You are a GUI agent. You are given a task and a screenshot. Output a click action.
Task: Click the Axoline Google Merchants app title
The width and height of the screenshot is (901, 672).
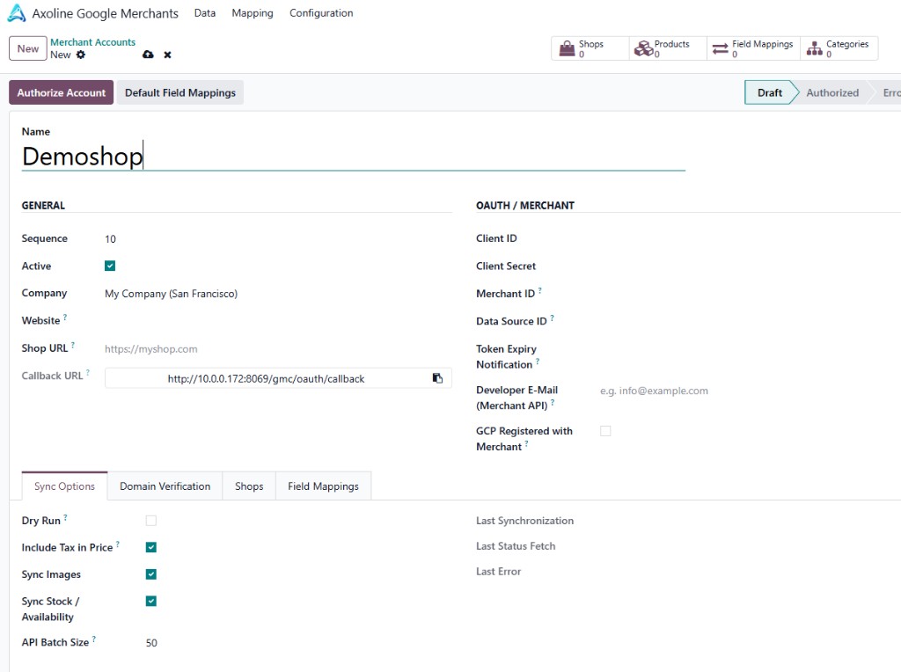coord(106,12)
